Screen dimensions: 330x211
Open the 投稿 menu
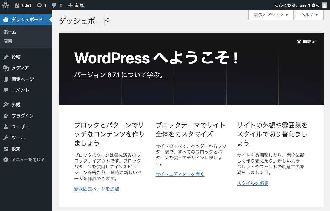tap(26, 57)
